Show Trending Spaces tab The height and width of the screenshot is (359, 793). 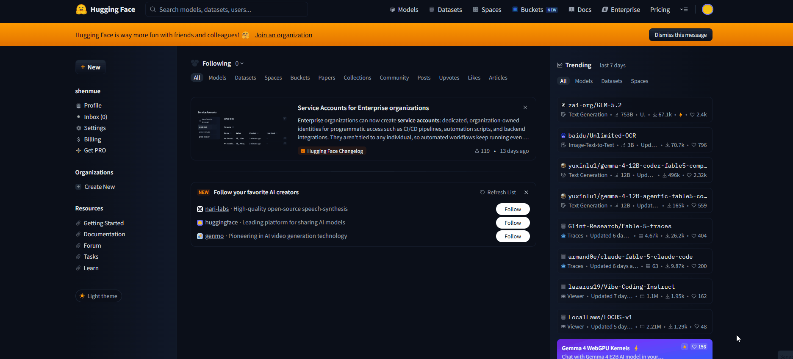(639, 81)
